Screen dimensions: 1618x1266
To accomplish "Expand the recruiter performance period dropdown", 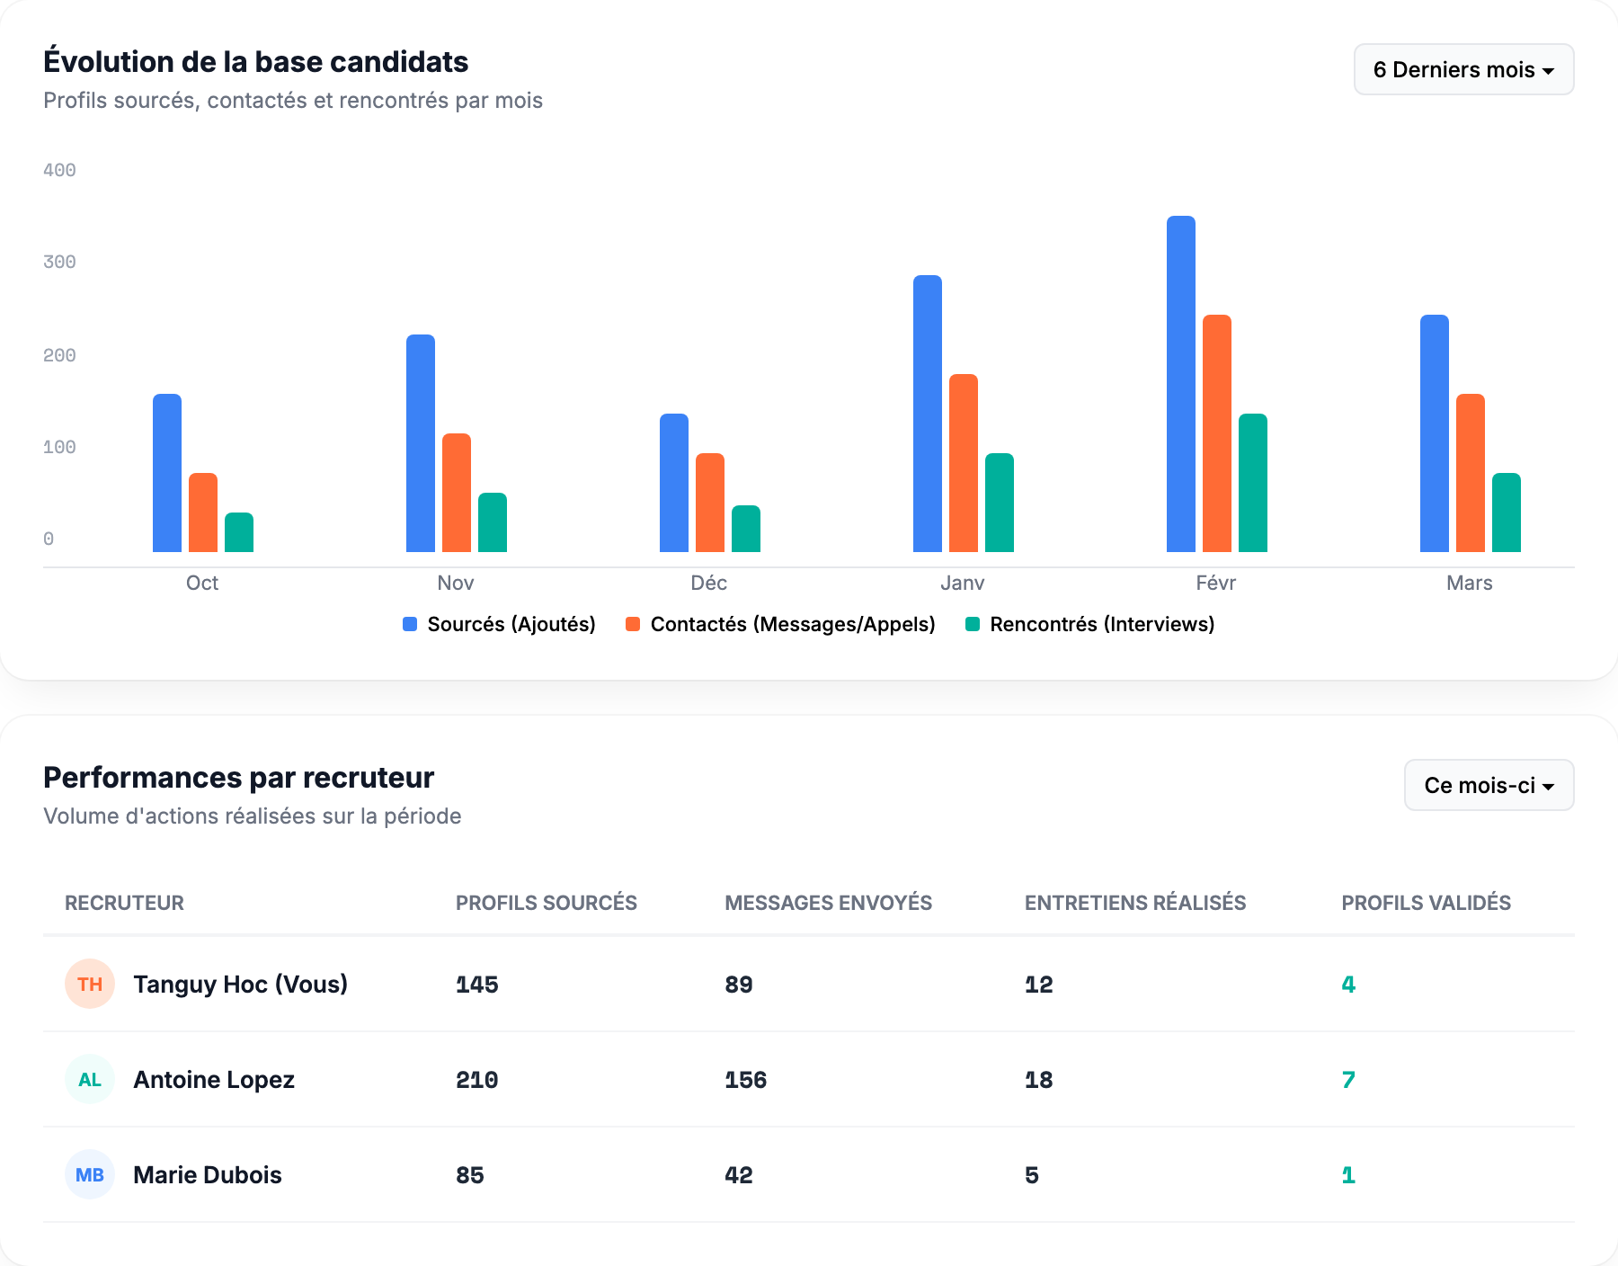I will tap(1488, 785).
